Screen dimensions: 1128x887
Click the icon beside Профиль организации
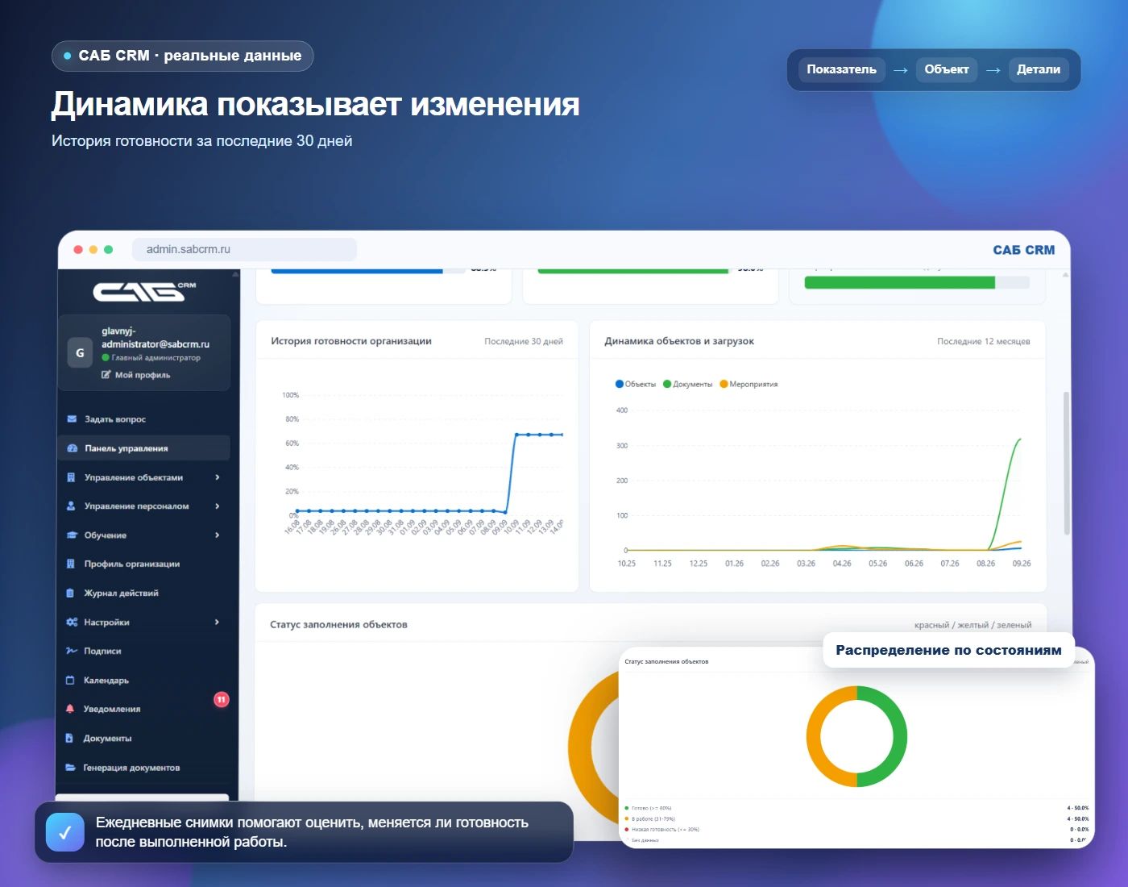[70, 564]
